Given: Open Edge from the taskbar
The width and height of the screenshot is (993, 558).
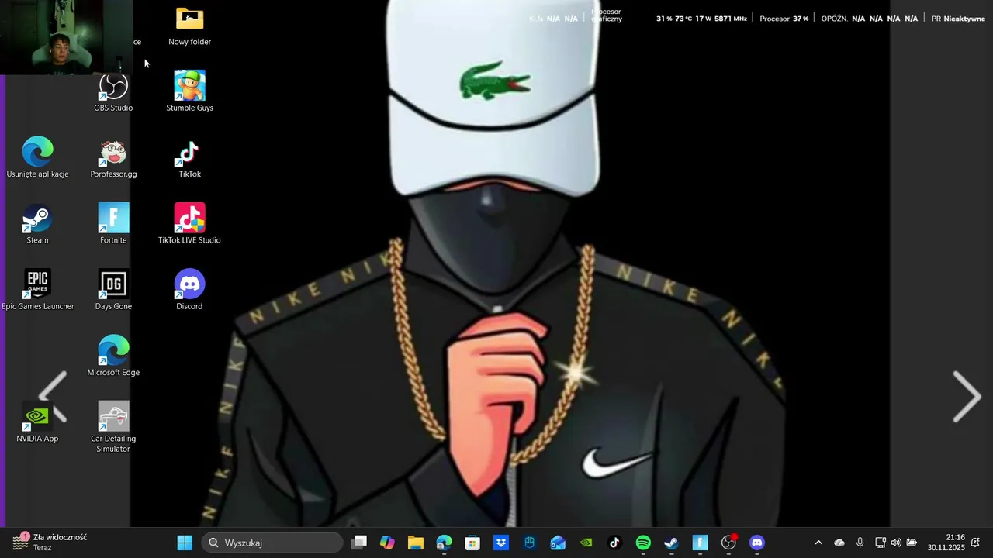Looking at the screenshot, I should click(x=444, y=542).
